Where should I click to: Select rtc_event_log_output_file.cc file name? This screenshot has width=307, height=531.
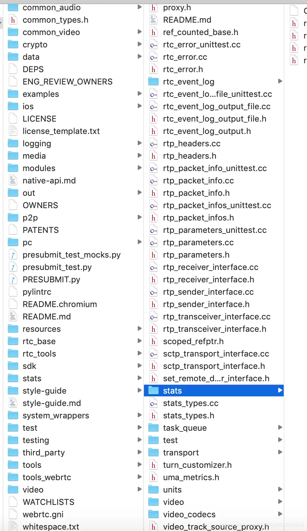coord(217,106)
